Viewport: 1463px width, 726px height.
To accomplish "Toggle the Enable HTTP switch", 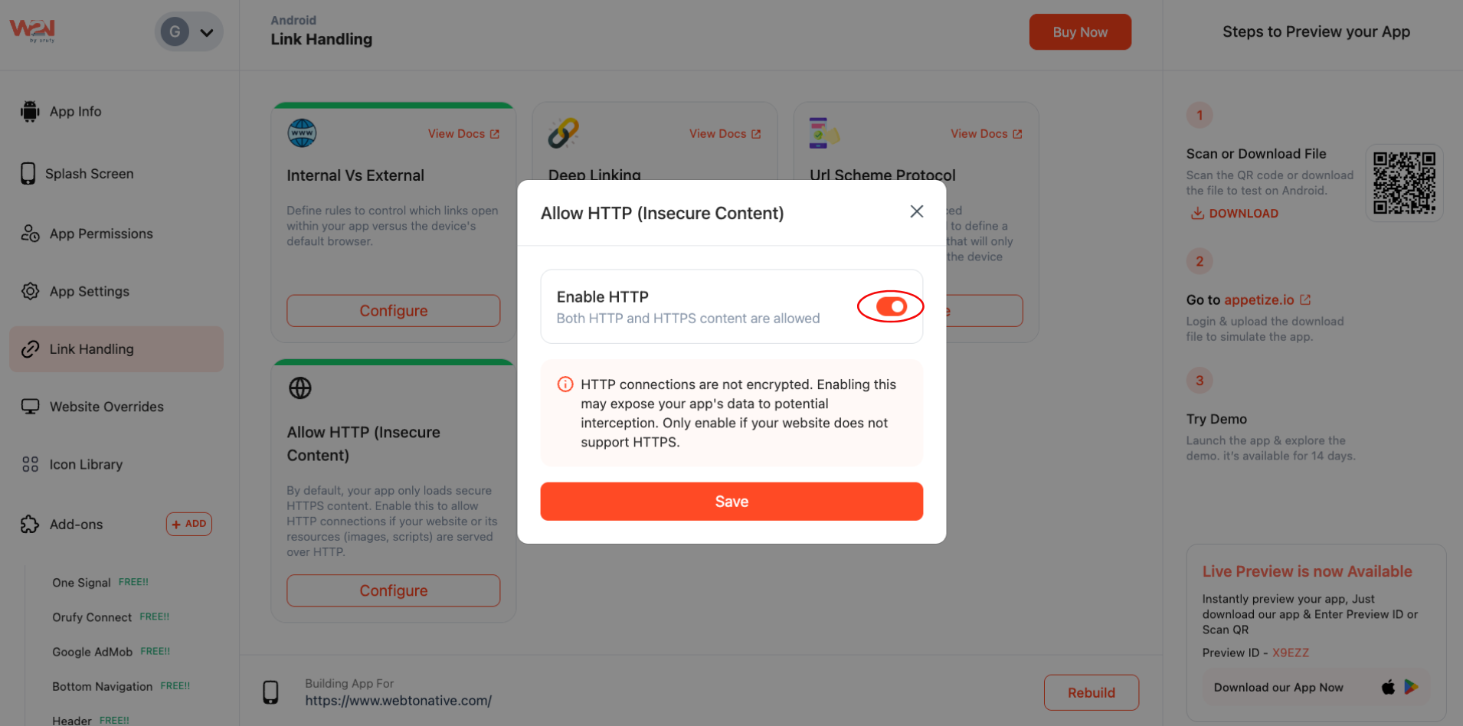I will (891, 307).
